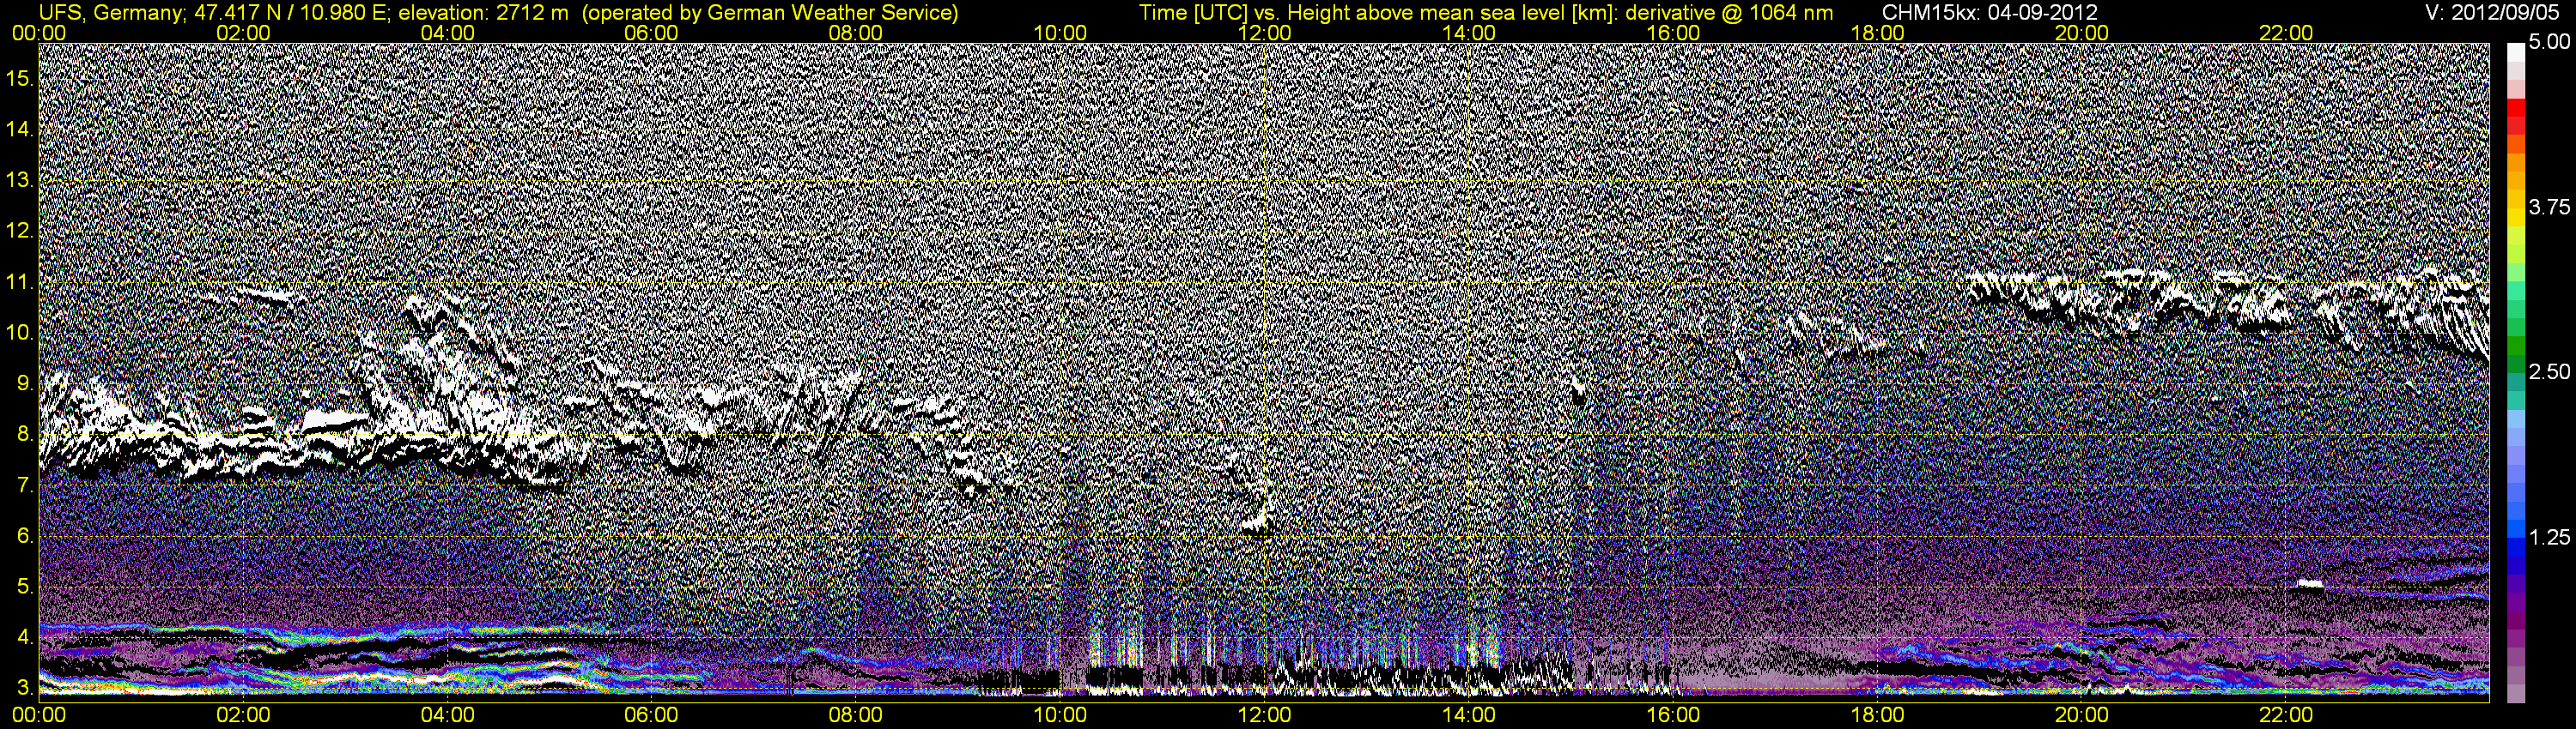Click the red band of the color scale
The height and width of the screenshot is (729, 2576).
[2515, 108]
